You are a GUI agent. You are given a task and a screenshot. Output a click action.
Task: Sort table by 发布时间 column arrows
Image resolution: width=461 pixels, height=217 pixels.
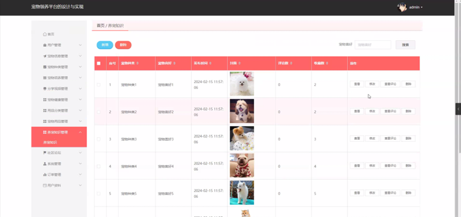coord(211,63)
